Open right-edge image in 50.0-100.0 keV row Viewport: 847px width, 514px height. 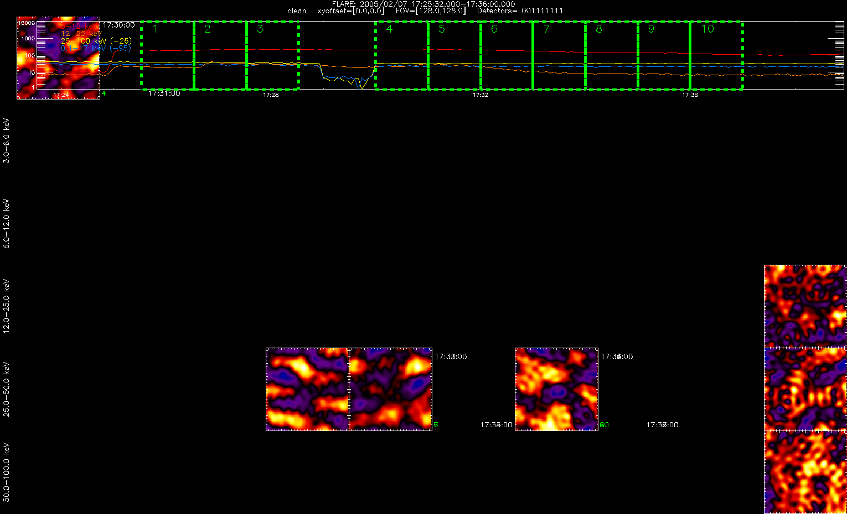pos(805,472)
